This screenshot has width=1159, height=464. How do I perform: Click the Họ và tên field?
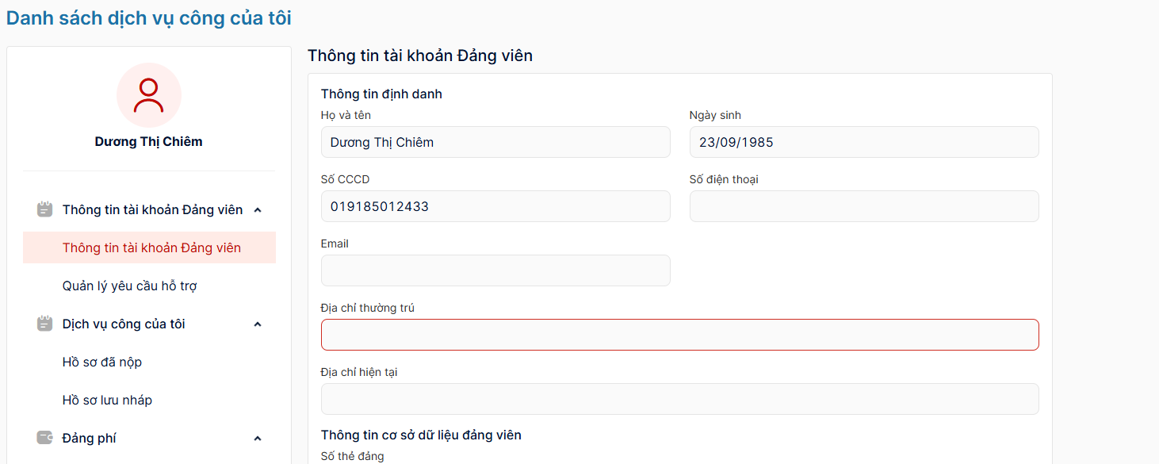click(495, 142)
